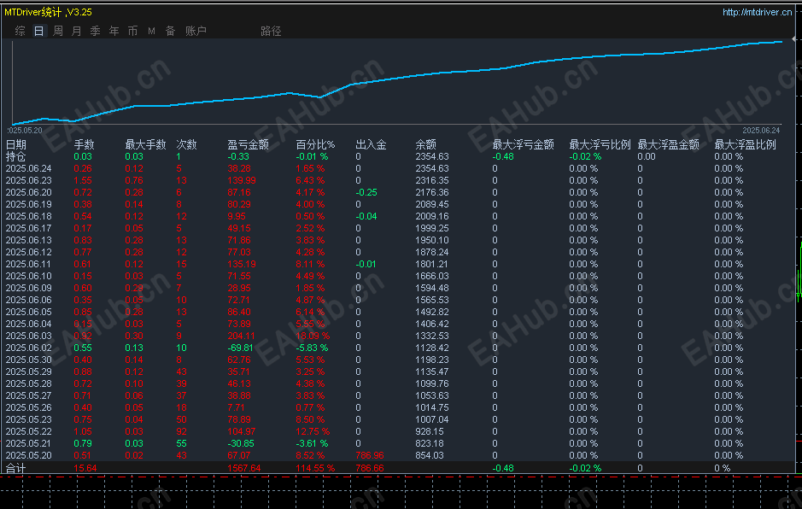Select the 日 daily statistics tab
The height and width of the screenshot is (509, 802).
pyautogui.click(x=39, y=32)
